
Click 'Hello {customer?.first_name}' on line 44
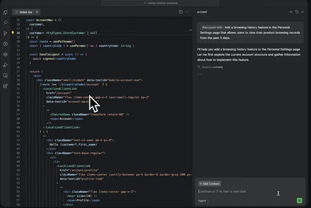[x=73, y=145]
